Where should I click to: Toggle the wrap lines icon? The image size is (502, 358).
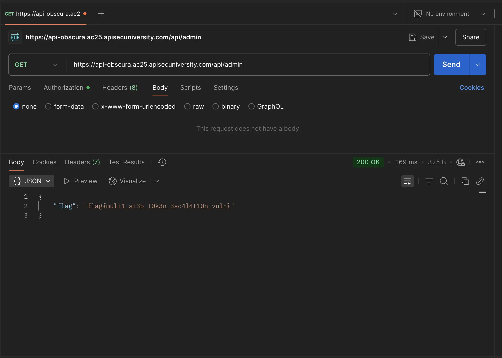(x=407, y=181)
